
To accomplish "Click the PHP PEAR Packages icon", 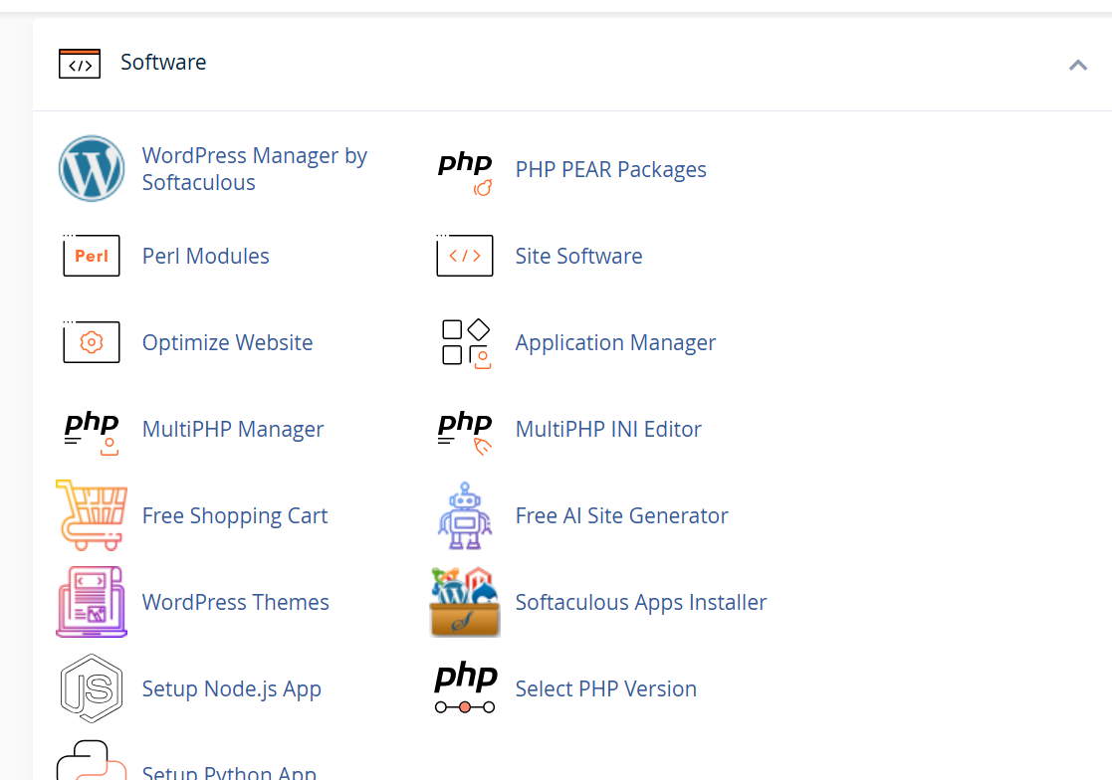I will click(465, 172).
